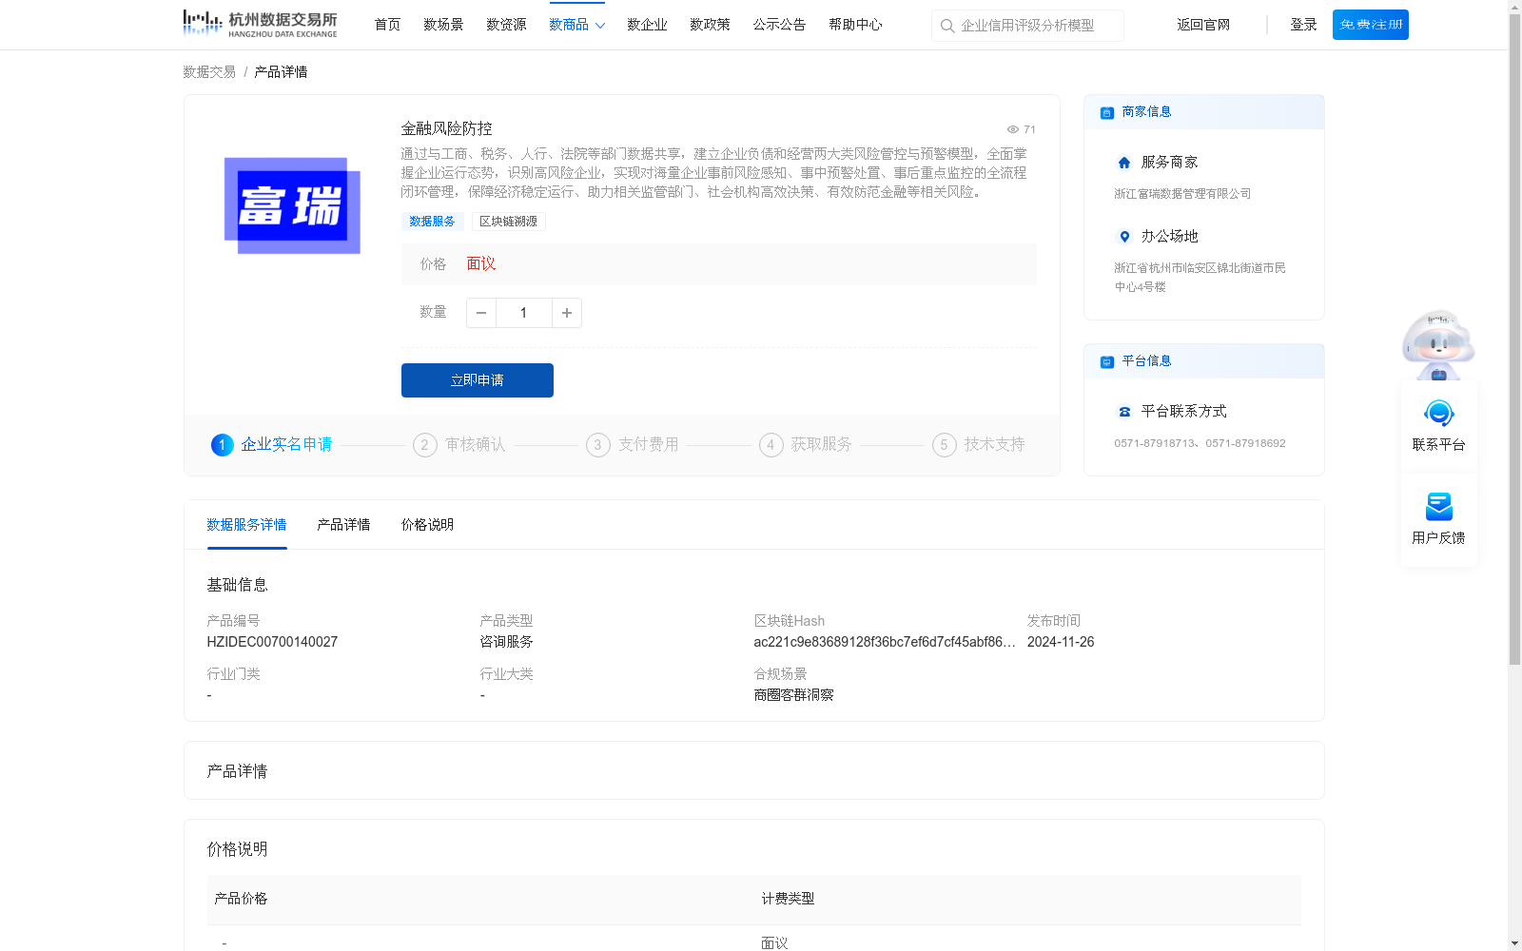Click the 面议 price text

[x=481, y=264]
